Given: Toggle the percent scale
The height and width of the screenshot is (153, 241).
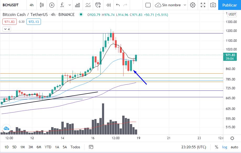Looking at the screenshot, I should coord(217,147).
